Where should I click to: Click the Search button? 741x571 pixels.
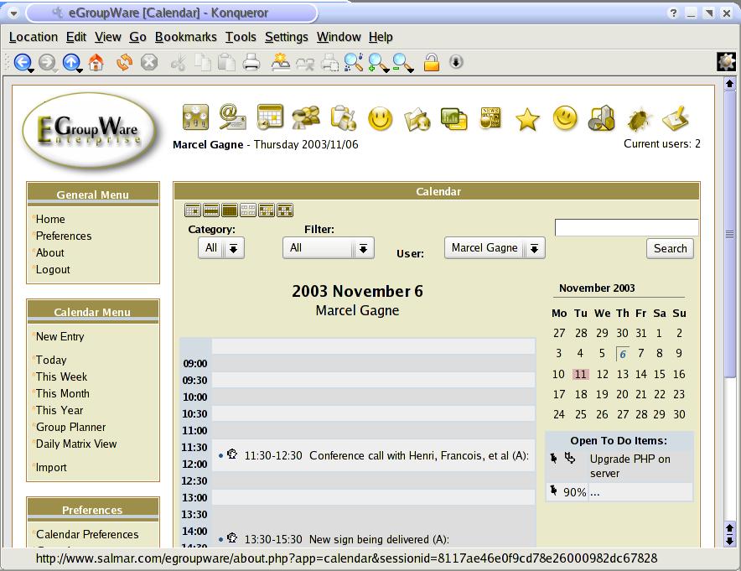[670, 248]
